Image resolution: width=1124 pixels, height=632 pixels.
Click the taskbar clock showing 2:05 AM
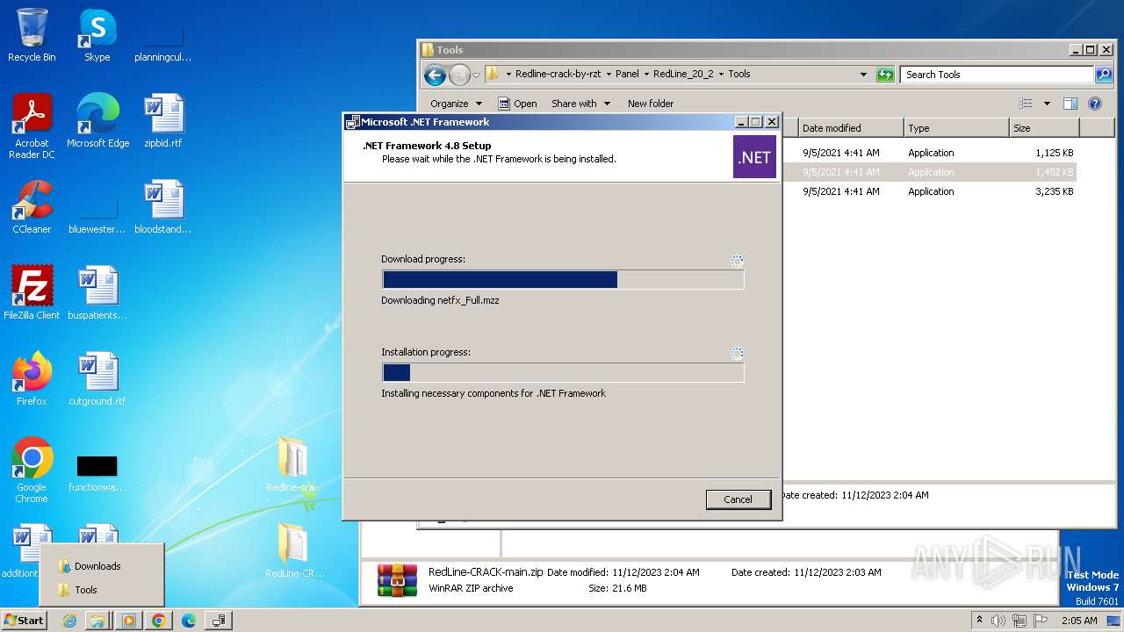coord(1079,621)
